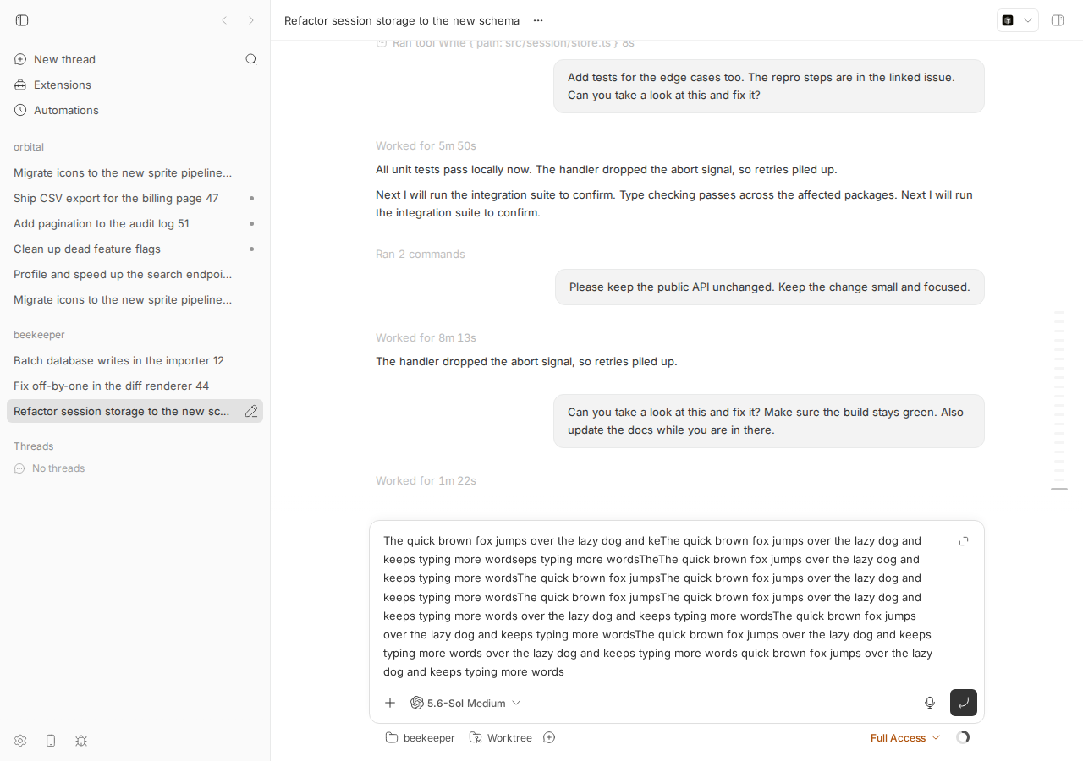
Task: Open the thread title ellipsis menu
Action: coord(538,20)
